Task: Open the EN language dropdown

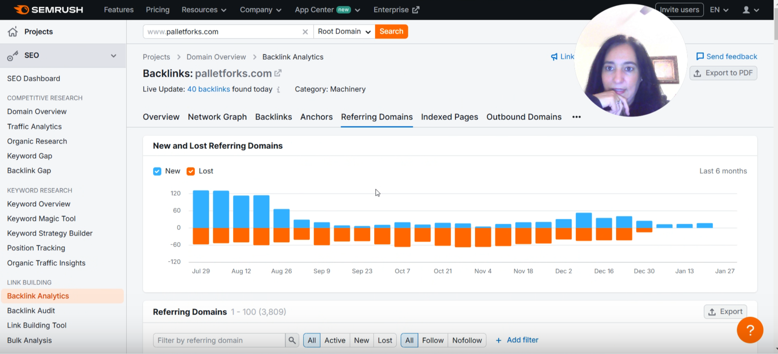Action: 719,10
